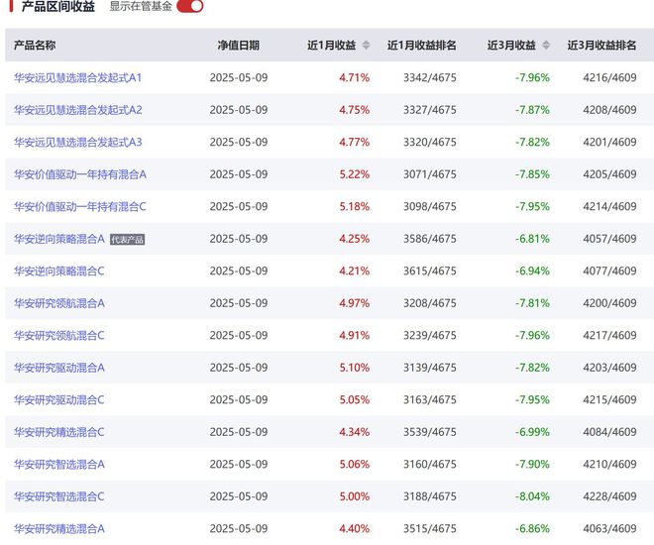Sort by 近1月收益 arrow icon
Screen dimensions: 654x545
[x=366, y=45]
